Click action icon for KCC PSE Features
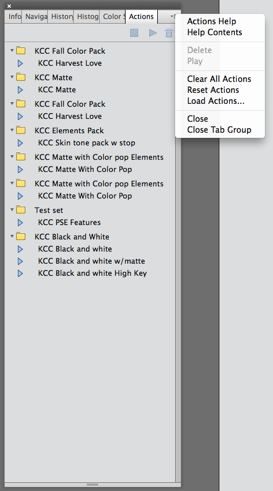This screenshot has width=273, height=491. click(x=20, y=223)
